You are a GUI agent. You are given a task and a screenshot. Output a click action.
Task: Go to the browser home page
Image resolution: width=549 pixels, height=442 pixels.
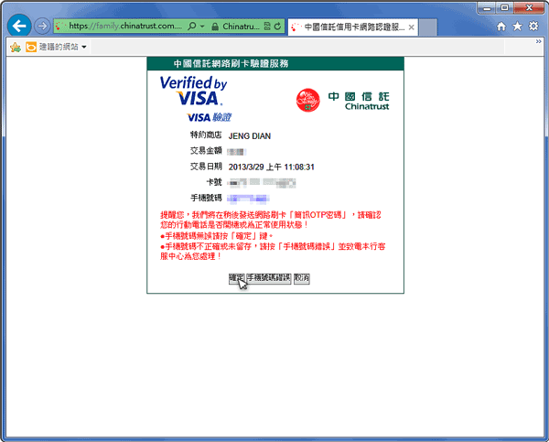(x=501, y=27)
